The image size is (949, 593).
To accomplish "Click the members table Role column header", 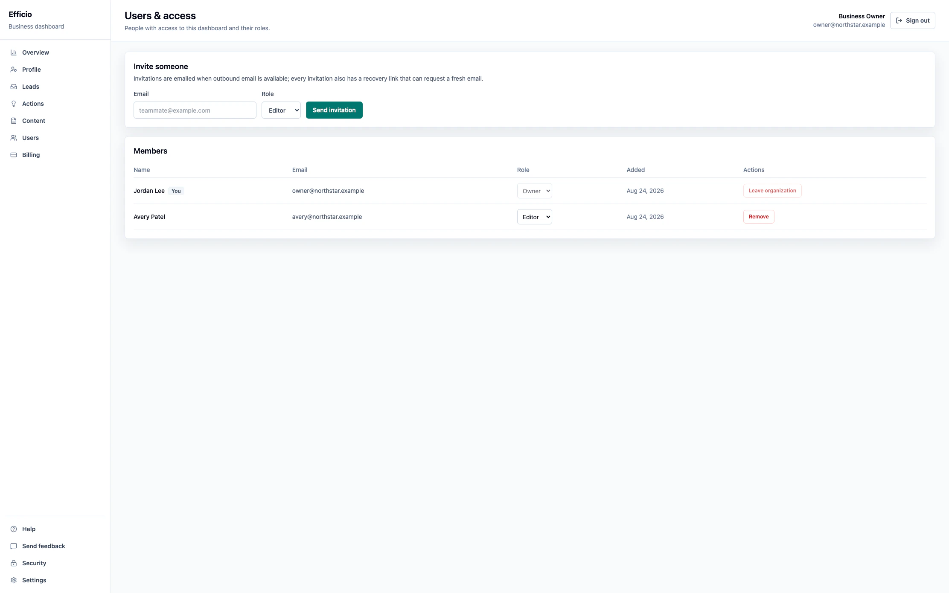I will (x=523, y=170).
